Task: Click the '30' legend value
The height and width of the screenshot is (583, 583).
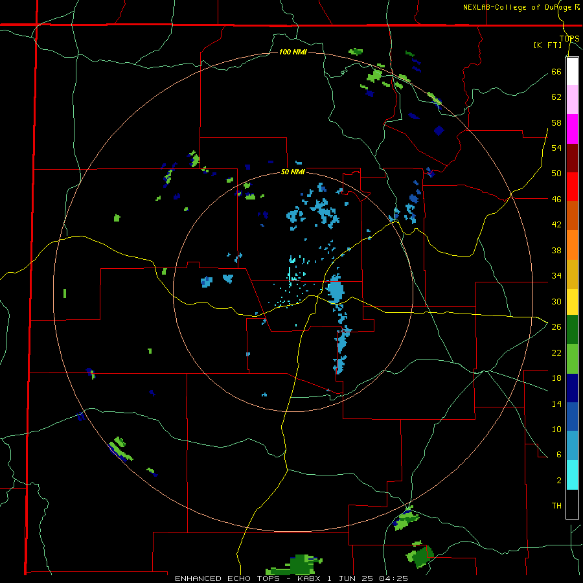Action: pos(556,301)
